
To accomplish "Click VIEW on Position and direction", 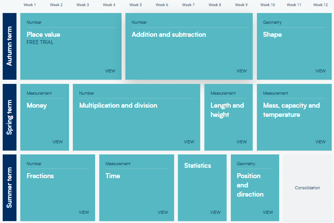I will (x=268, y=212).
